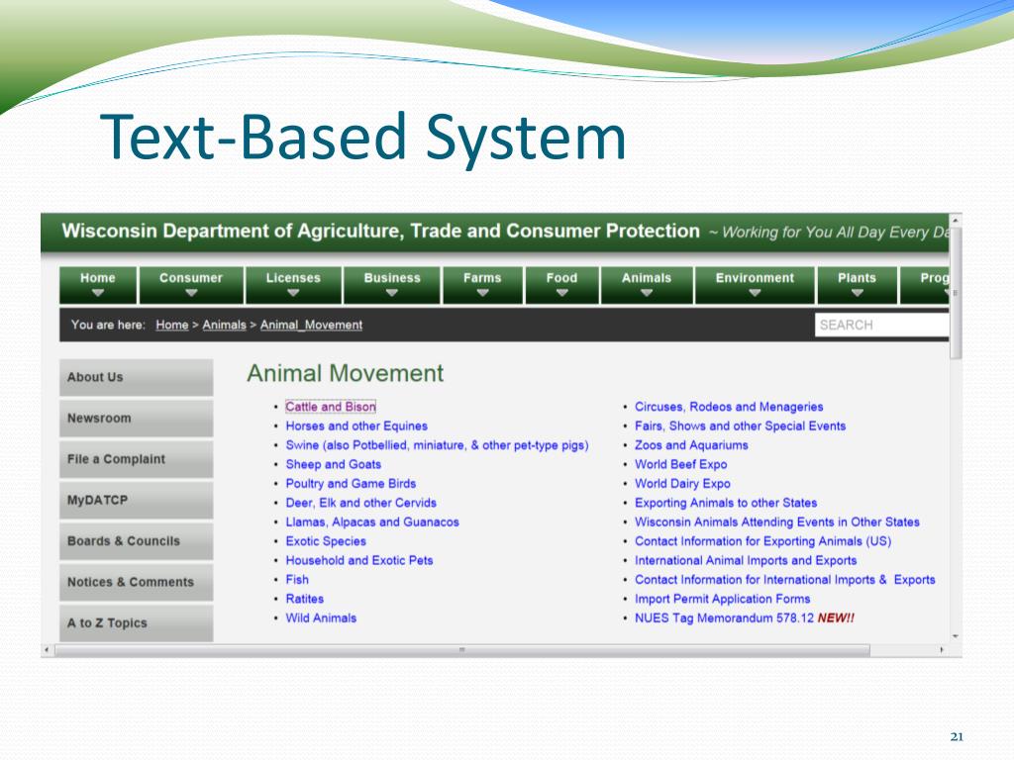Open the Newsroom sidebar button
1014x760 pixels.
136,419
